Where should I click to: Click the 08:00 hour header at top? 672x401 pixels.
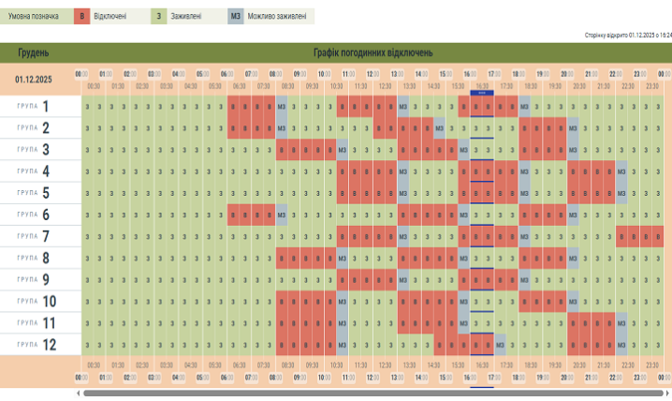(x=275, y=73)
